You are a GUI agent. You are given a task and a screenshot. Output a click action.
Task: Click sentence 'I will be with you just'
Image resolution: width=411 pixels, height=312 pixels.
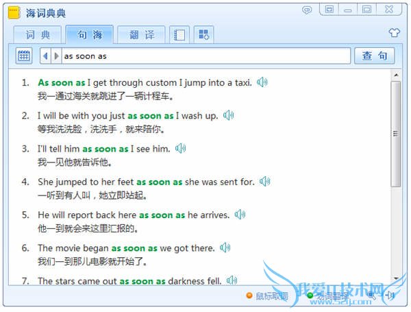pyautogui.click(x=128, y=116)
